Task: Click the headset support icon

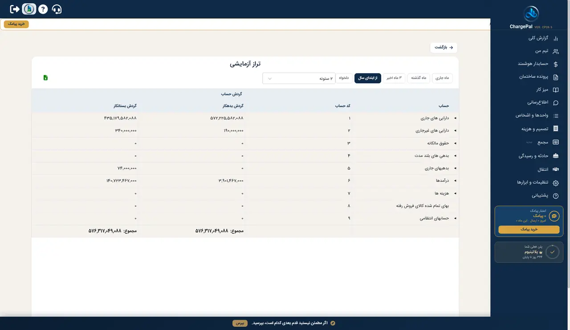Action: point(57,9)
